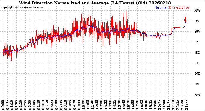This screenshot has width=205, height=111.
Task: Click the 20:25 time label
Action: coord(159,105)
